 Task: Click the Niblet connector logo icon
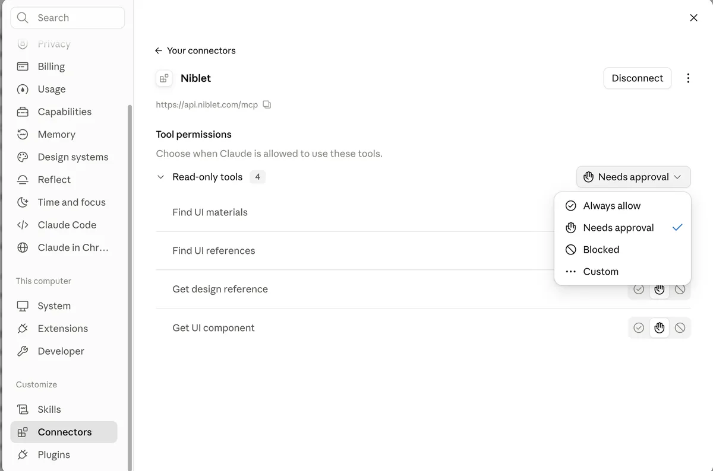coord(164,78)
